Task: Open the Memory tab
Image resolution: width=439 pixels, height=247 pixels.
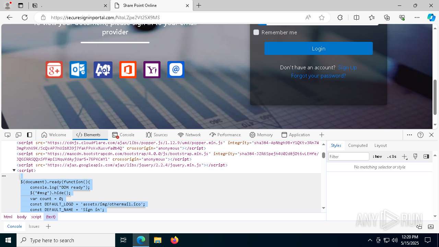Action: tap(261, 135)
